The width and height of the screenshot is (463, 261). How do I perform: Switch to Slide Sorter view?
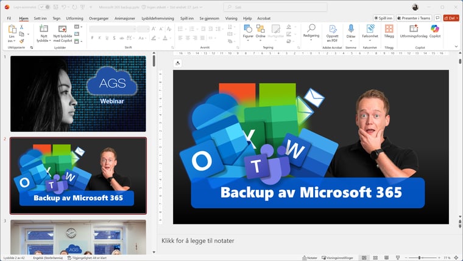pos(375,258)
